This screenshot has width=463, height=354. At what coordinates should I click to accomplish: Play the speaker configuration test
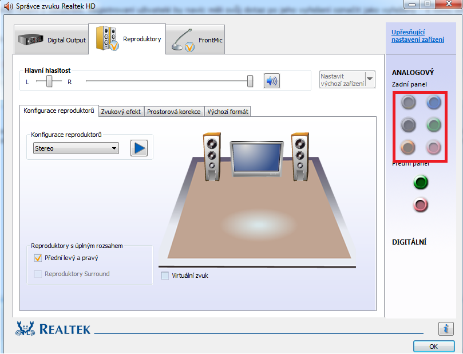(139, 148)
